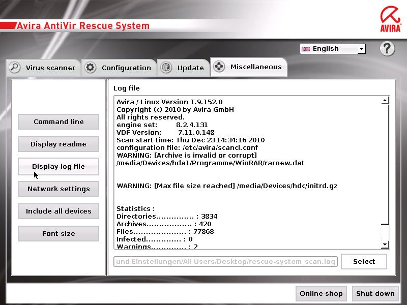
Task: Click the "engine set" log line
Action: [x=162, y=125]
